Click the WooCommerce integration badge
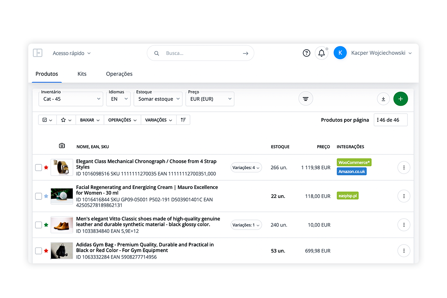The width and height of the screenshot is (447, 298). (x=354, y=163)
